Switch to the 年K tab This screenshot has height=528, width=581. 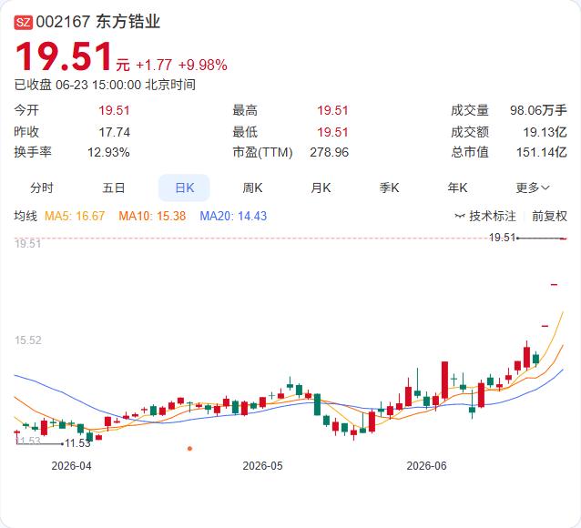457,188
